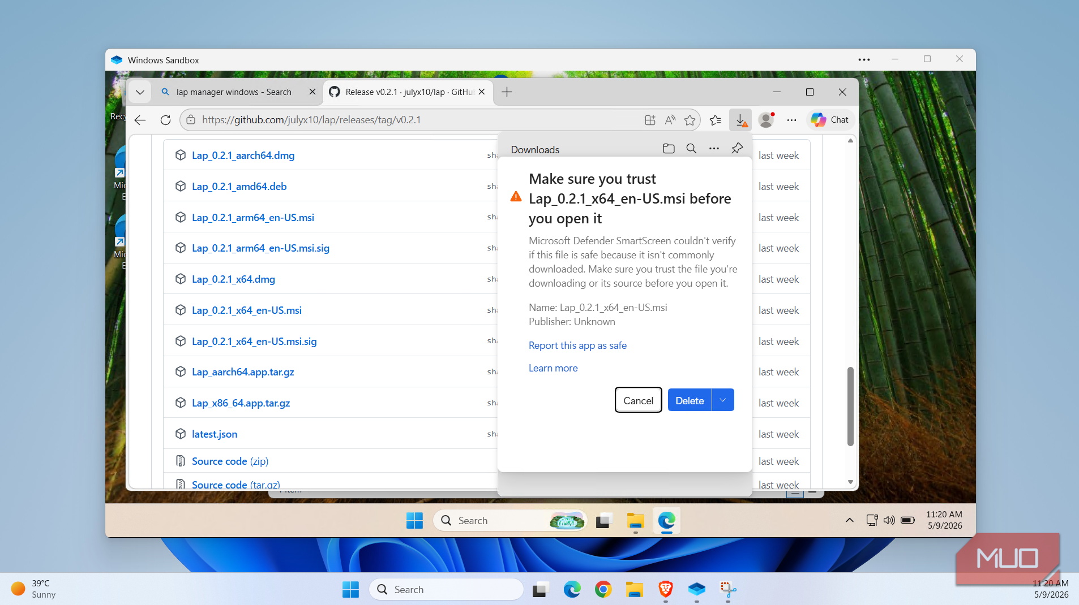
Task: Open Lap_0.2.1_amd64.deb asset link
Action: [239, 187]
